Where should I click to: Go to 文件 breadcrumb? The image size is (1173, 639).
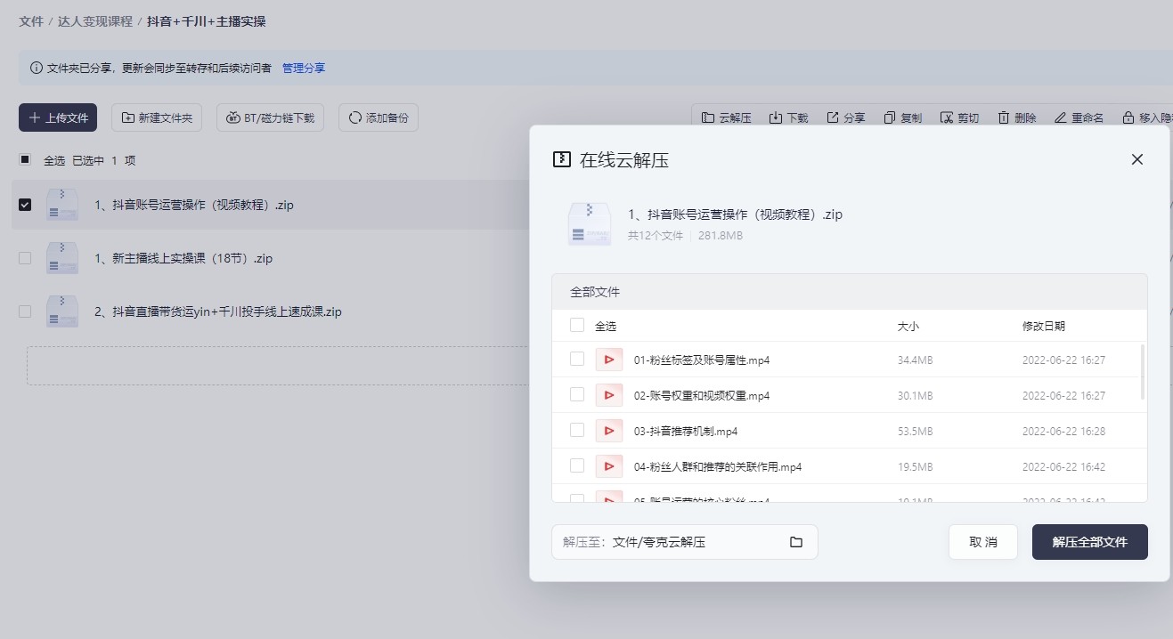point(31,20)
